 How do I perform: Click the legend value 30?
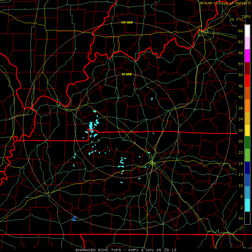pyautogui.click(x=241, y=130)
